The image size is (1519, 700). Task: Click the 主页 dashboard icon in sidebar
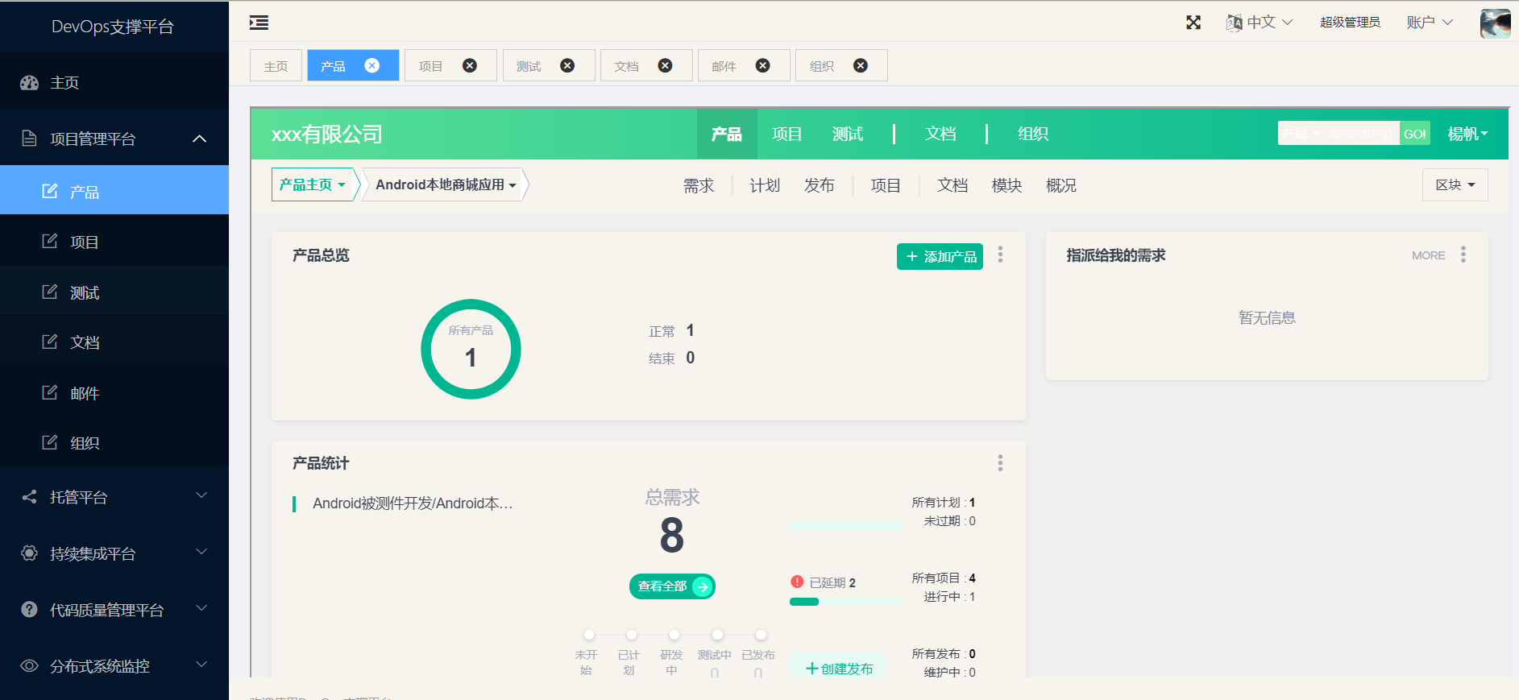pyautogui.click(x=30, y=82)
